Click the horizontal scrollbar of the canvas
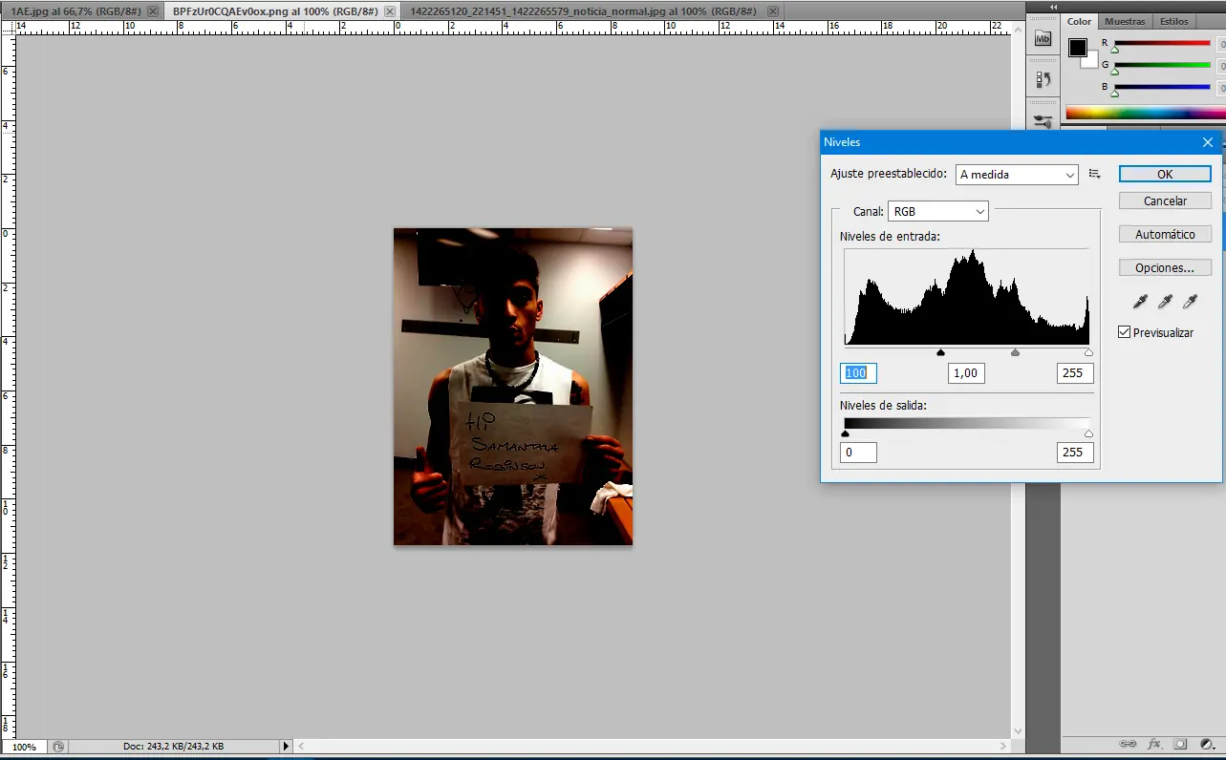 (653, 747)
